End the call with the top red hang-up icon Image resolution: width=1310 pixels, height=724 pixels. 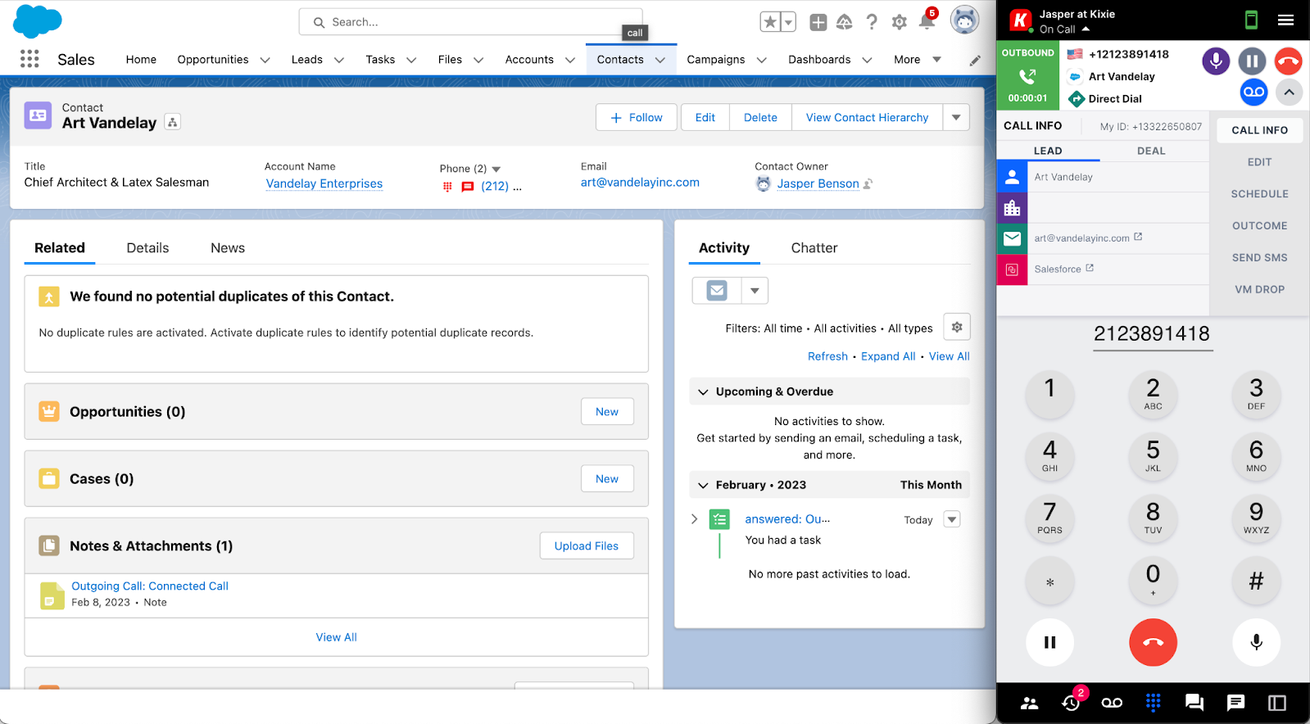pyautogui.click(x=1289, y=61)
